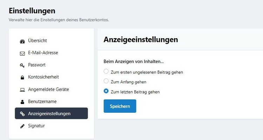
Task: Click the 'Zum Anfang gehen' label text
Action: pos(128,82)
